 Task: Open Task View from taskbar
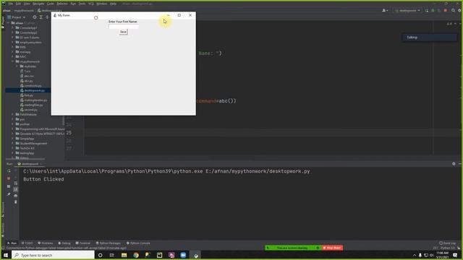[x=112, y=255]
